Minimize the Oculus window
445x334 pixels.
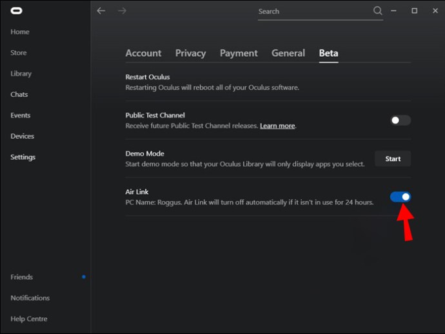[393, 11]
